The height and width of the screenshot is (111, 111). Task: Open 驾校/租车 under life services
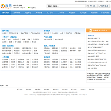(x=72, y=48)
